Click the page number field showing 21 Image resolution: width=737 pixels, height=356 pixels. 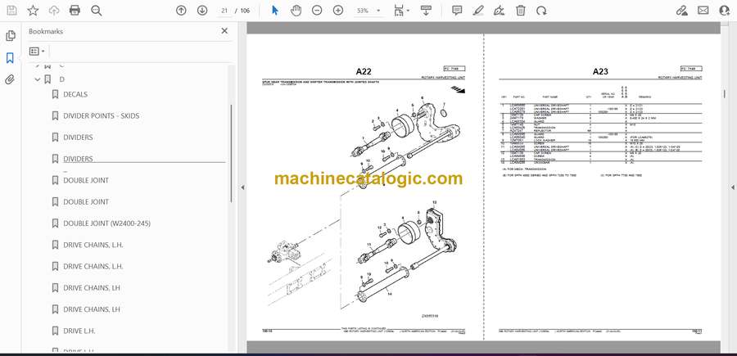point(224,11)
